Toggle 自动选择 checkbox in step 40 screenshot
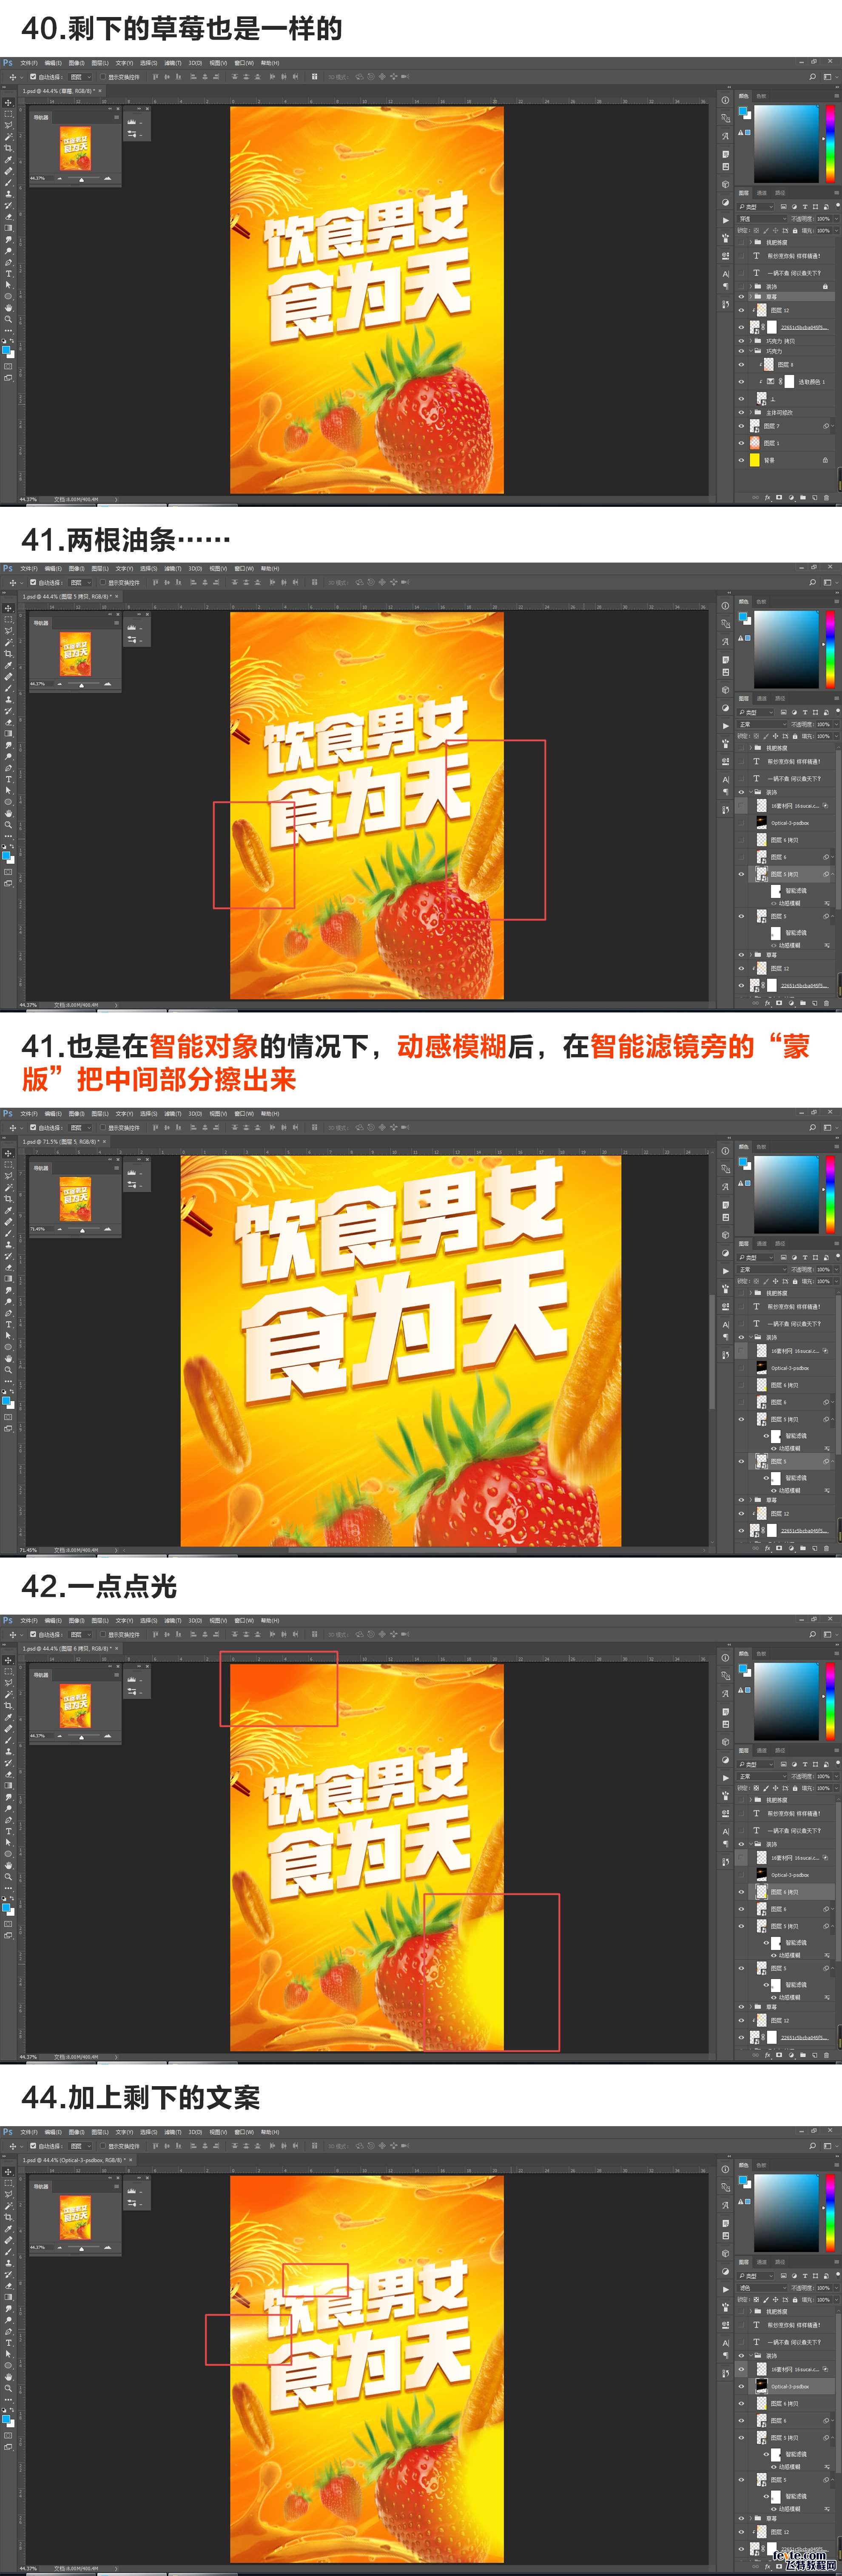This screenshot has height=2576, width=842. (33, 77)
